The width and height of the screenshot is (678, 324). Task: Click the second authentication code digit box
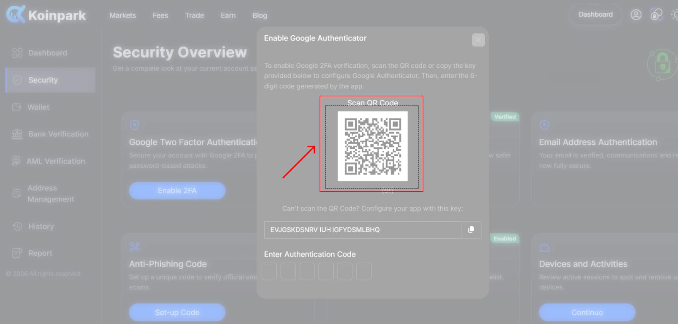pyautogui.click(x=288, y=271)
